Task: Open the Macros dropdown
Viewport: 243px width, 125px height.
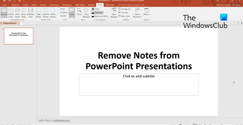Action: pyautogui.click(x=146, y=11)
